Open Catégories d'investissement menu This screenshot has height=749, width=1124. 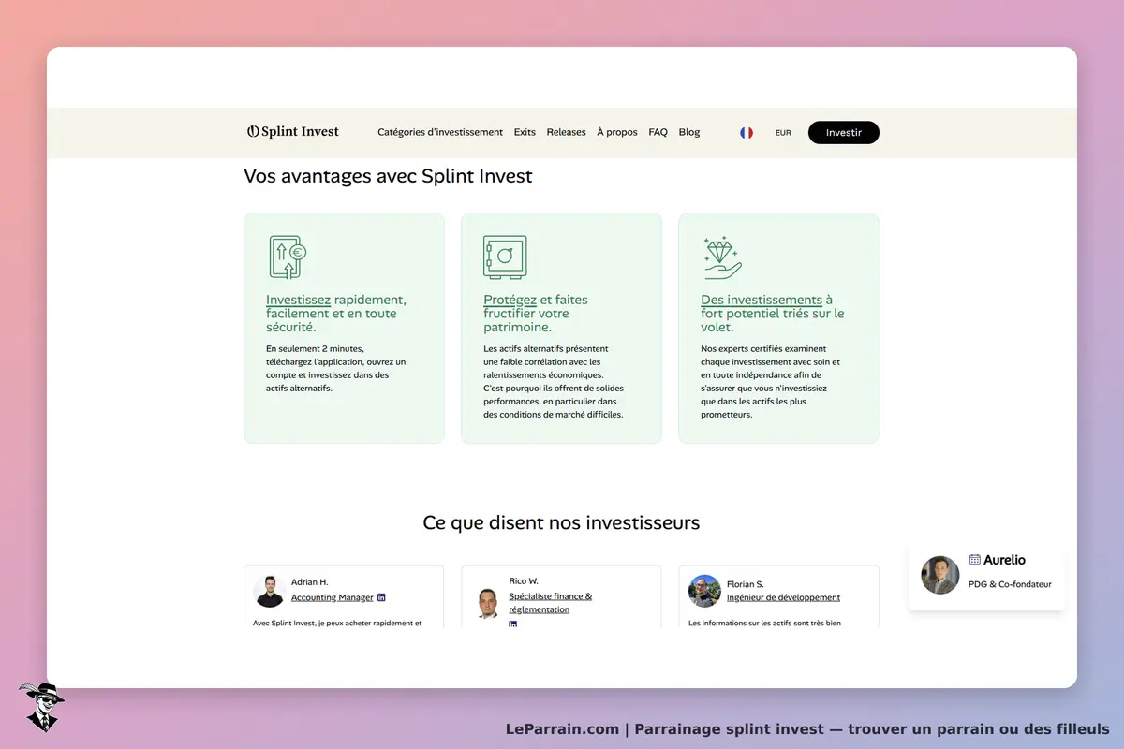(x=440, y=132)
